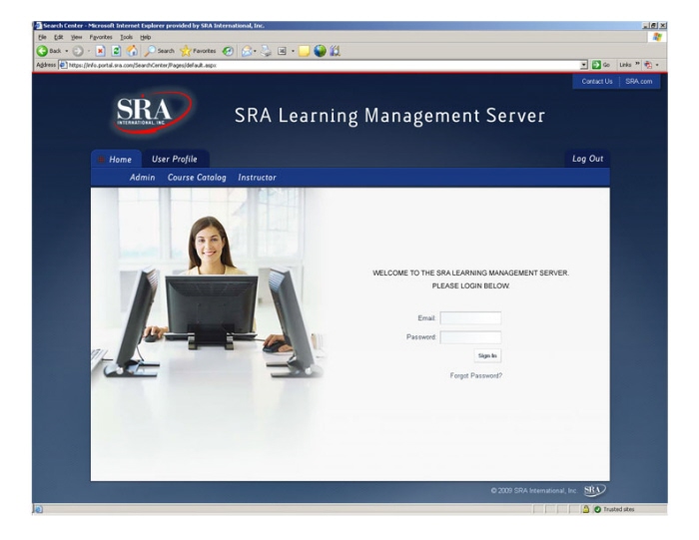Click the yellow note toolbar icon
The width and height of the screenshot is (699, 540).
304,51
